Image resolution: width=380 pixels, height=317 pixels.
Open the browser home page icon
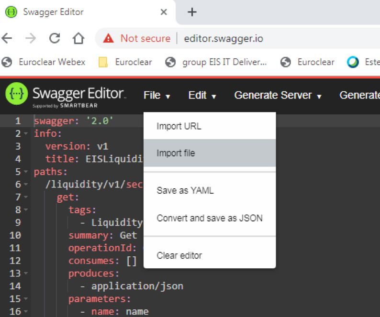(78, 38)
